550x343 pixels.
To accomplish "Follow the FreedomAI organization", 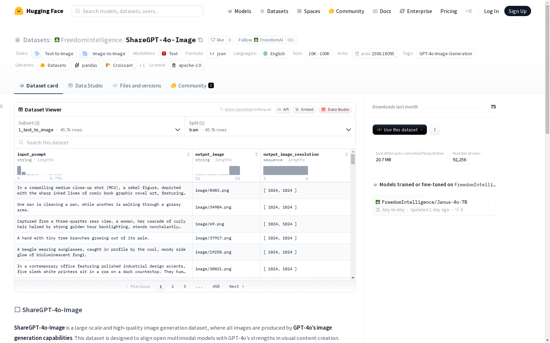I will pyautogui.click(x=261, y=40).
